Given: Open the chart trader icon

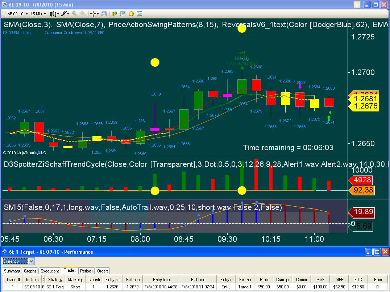Looking at the screenshot, I should tap(115, 14).
